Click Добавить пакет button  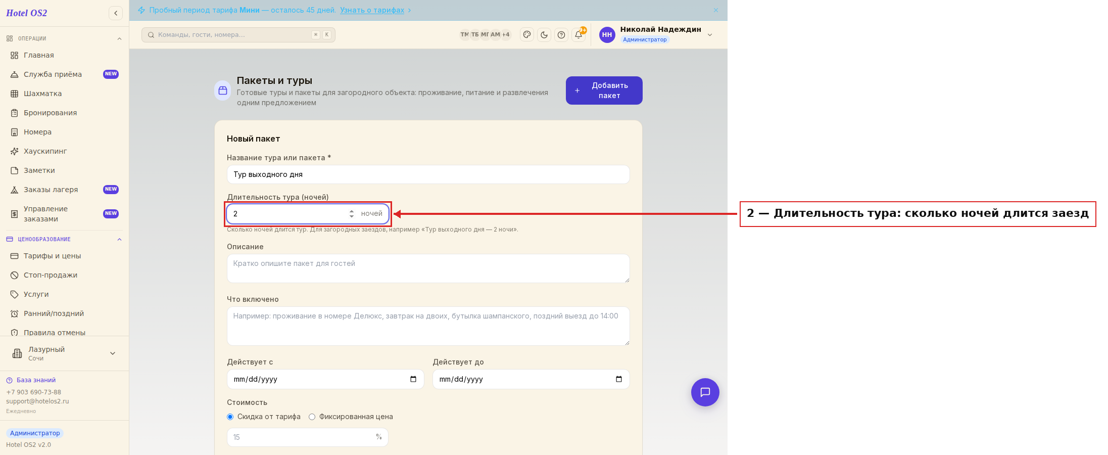click(604, 90)
